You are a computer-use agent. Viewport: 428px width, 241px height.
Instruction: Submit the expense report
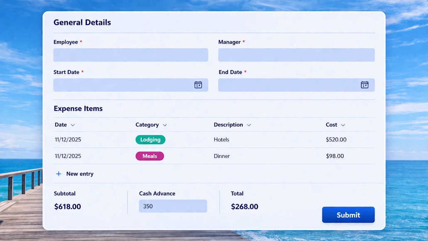pyautogui.click(x=348, y=215)
